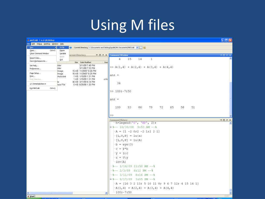Viewport: 265px width, 199px height.
Task: Select the 3/11/09 8:16 PM history entry
Action: tap(134, 175)
